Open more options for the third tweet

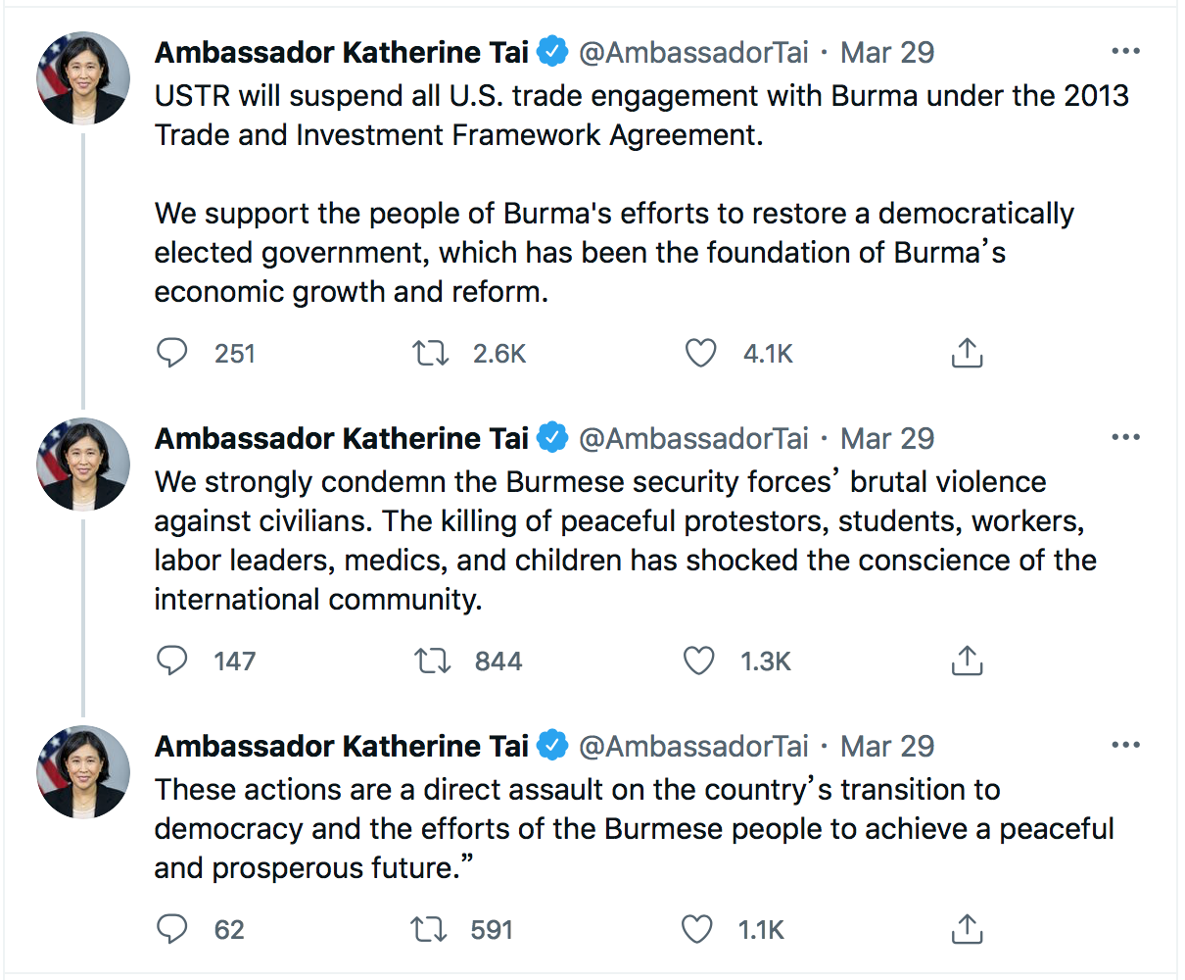coord(1126,745)
